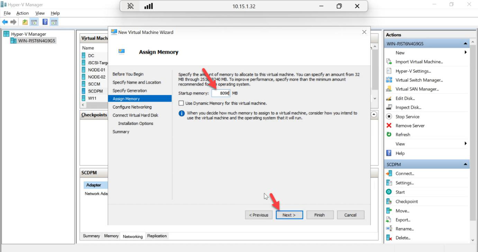Click the Forward arrow toolbar icon
The image size is (478, 252).
[13, 22]
